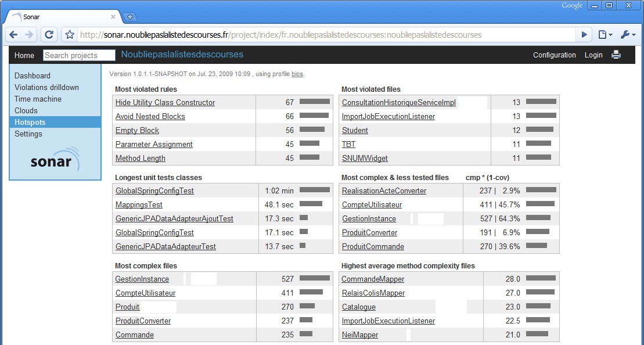Go to Clouds in sidebar
The image size is (644, 345).
(26, 111)
